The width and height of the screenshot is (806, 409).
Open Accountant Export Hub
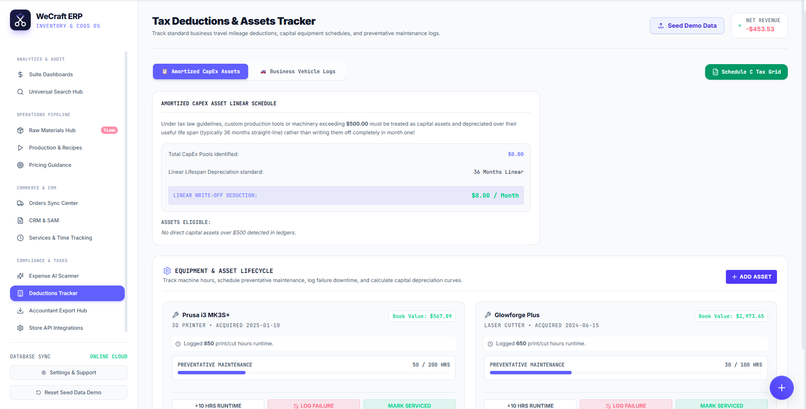(67, 311)
